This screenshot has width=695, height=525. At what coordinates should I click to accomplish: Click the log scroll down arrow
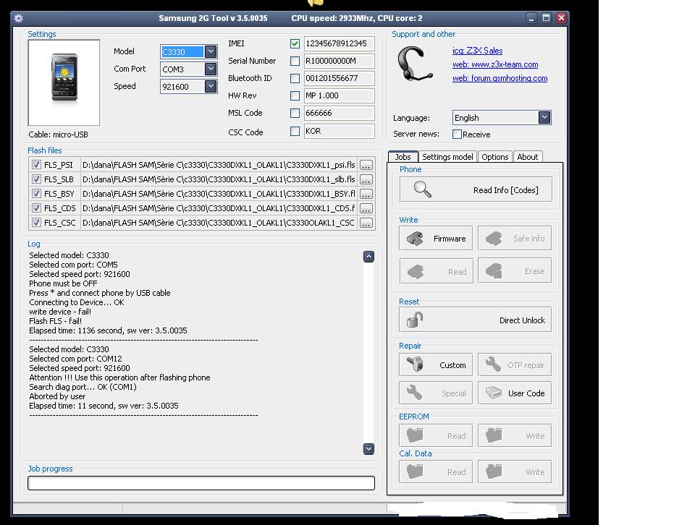pos(368,449)
